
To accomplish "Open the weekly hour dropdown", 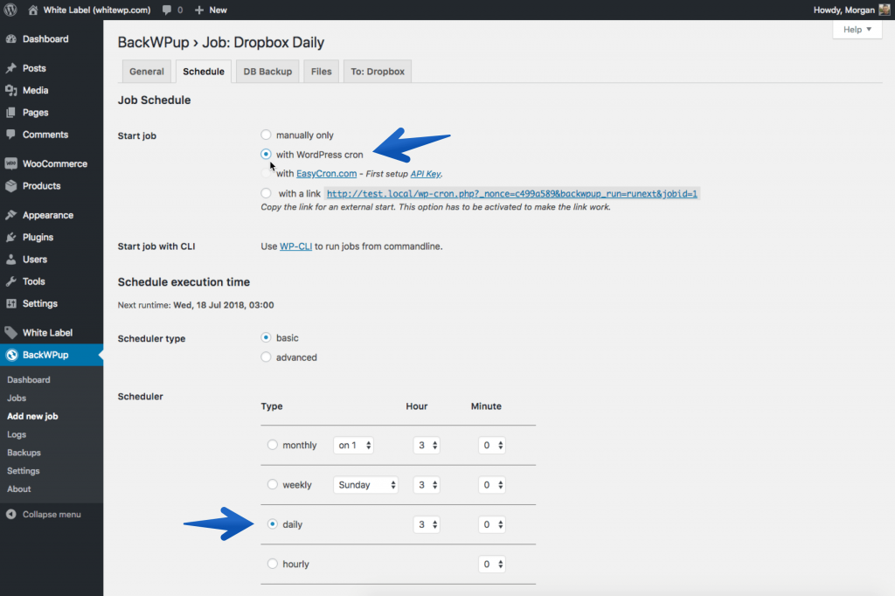I will click(x=427, y=485).
